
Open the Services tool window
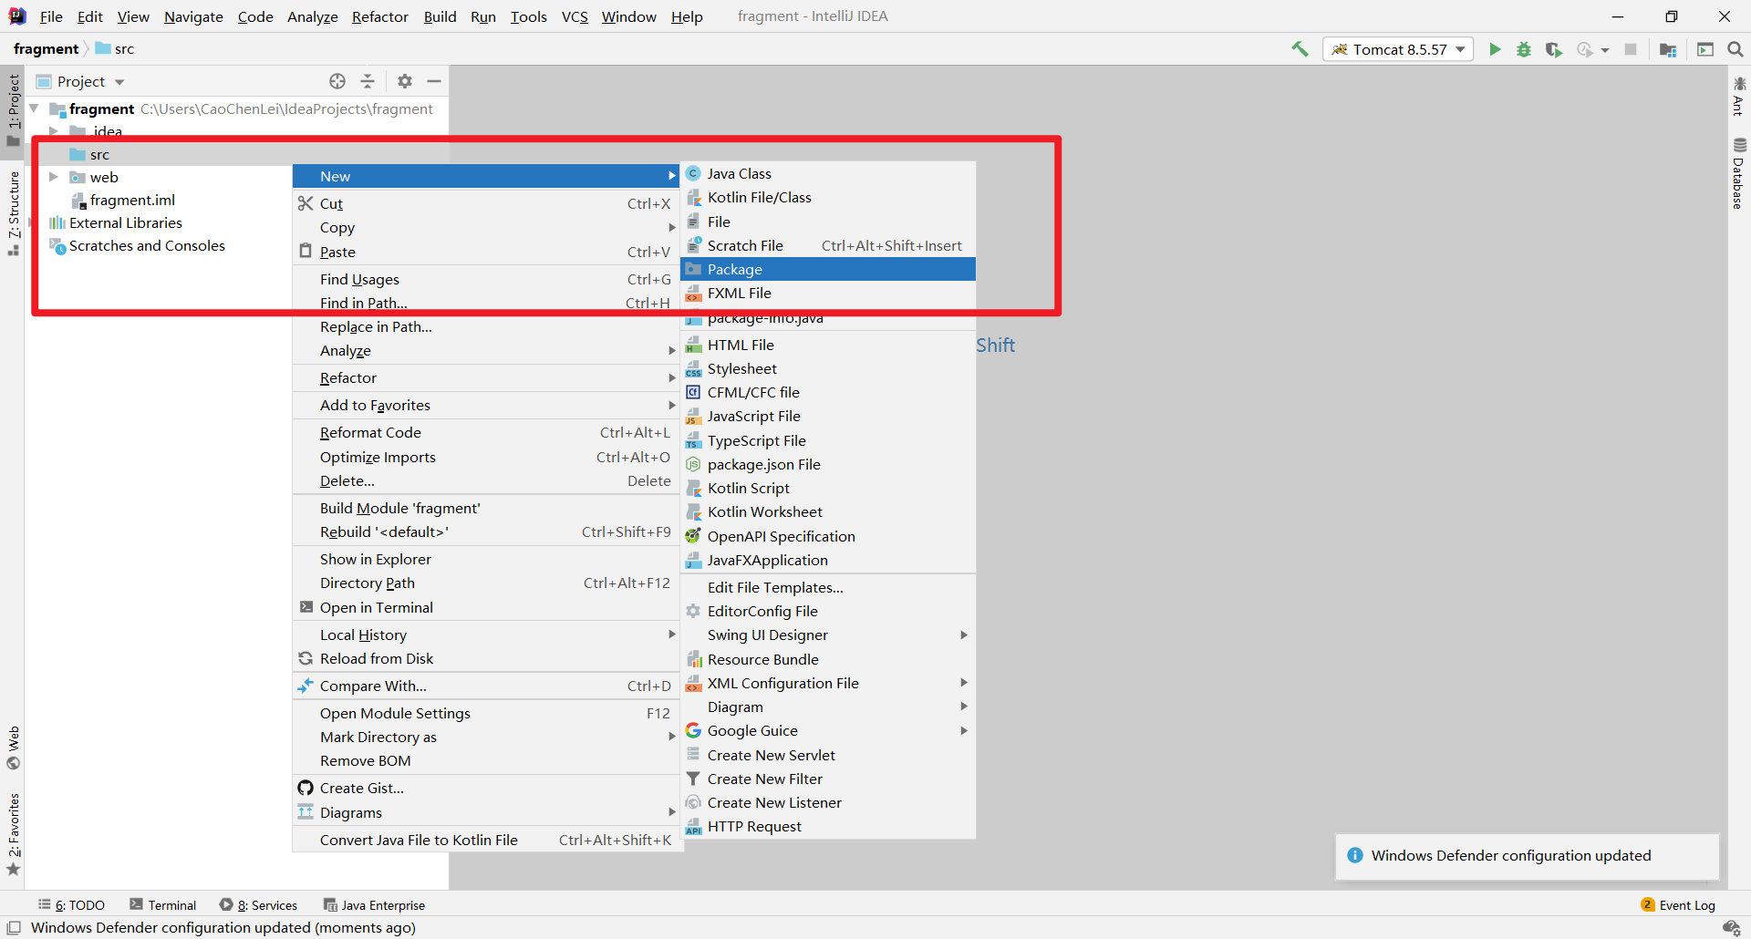tap(259, 905)
